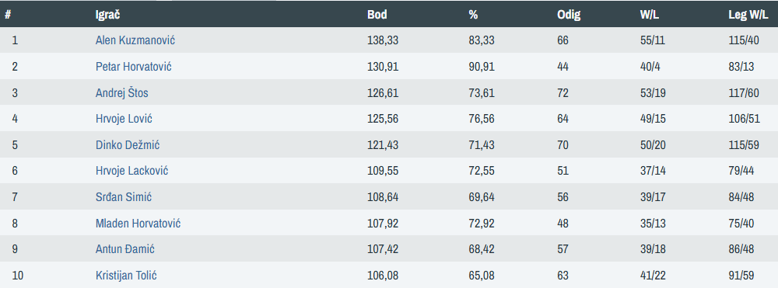Click the 41/22 win-loss cell
778x288 pixels.
coord(653,275)
